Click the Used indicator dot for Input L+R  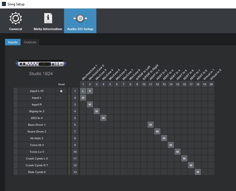pos(61,91)
